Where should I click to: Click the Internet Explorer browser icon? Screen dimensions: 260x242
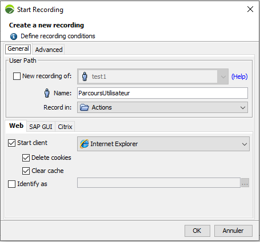pyautogui.click(x=85, y=144)
